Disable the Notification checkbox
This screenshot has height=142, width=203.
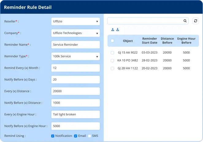click(x=53, y=136)
